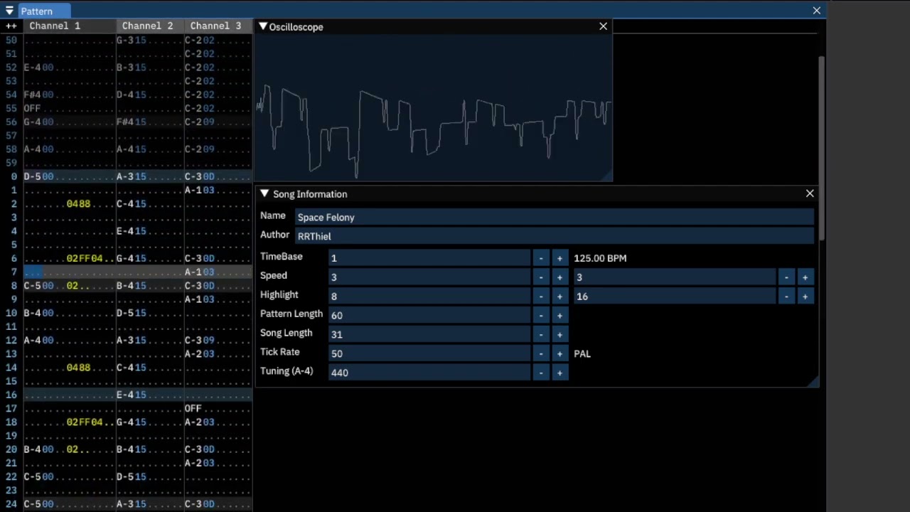Select 02FF04 effect in row 6
The height and width of the screenshot is (512, 910).
point(85,259)
